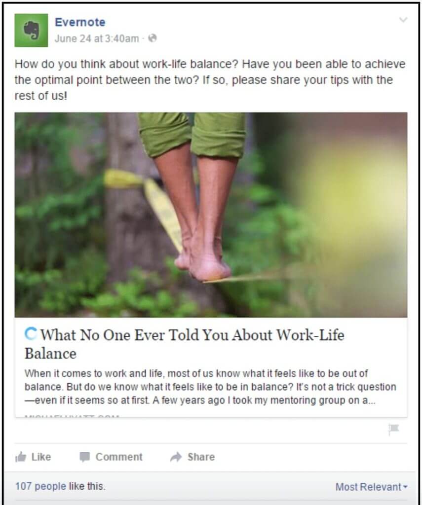Click the article description preview text
This screenshot has width=422, height=505.
click(x=210, y=387)
